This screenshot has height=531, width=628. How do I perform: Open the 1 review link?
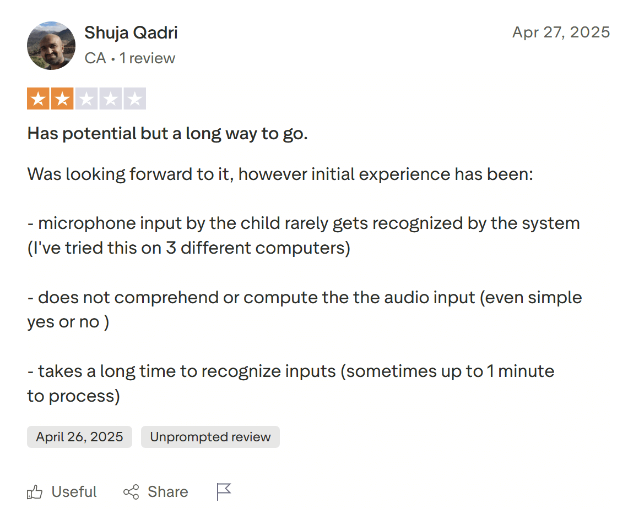(x=148, y=58)
